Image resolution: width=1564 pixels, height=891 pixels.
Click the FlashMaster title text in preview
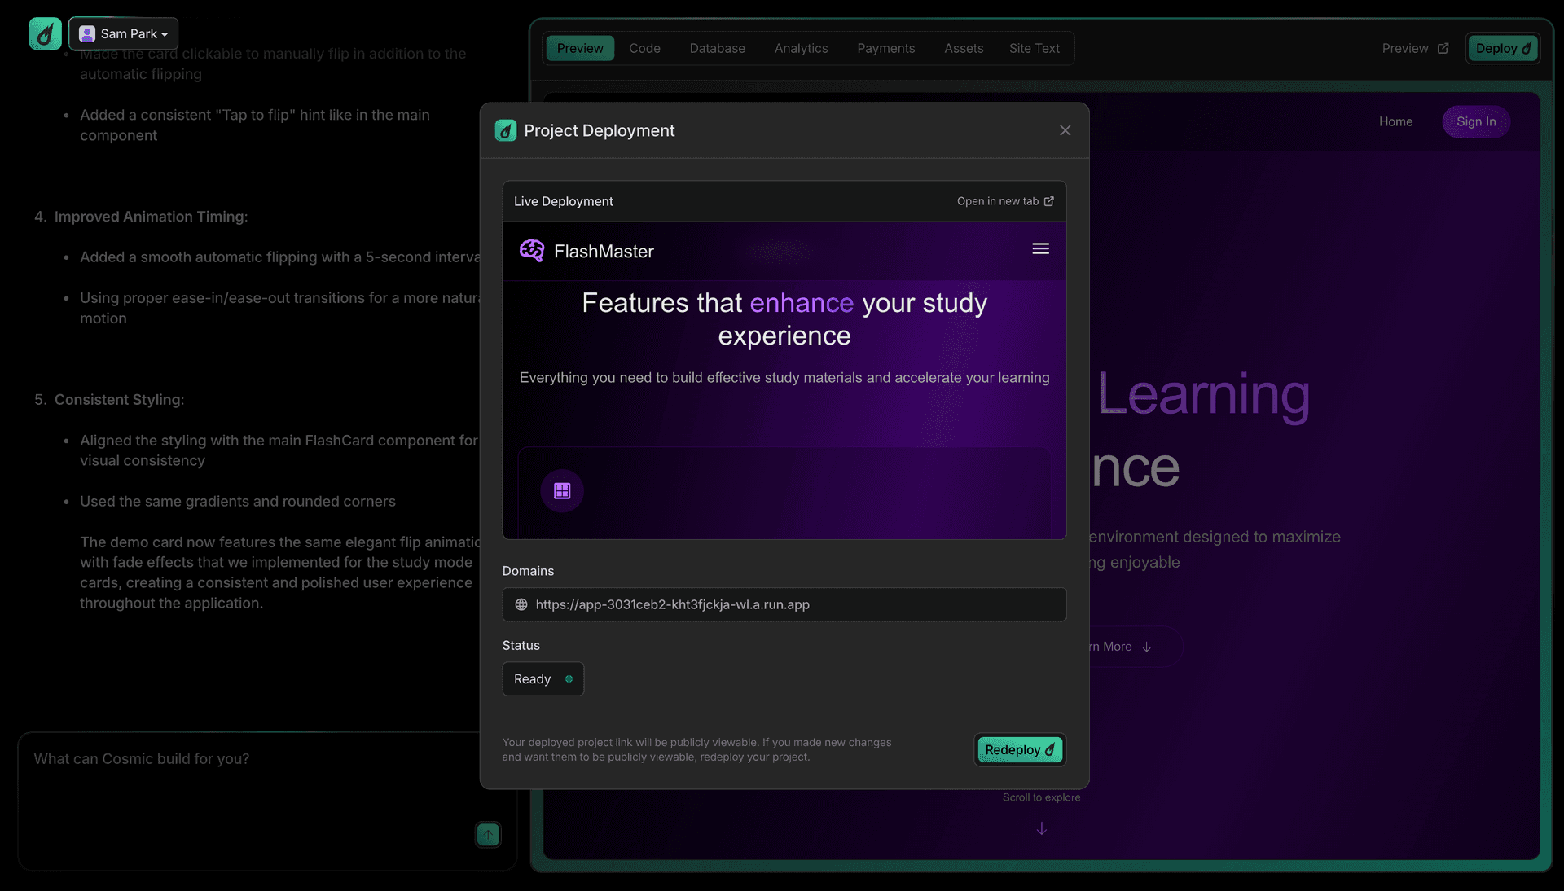[604, 252]
